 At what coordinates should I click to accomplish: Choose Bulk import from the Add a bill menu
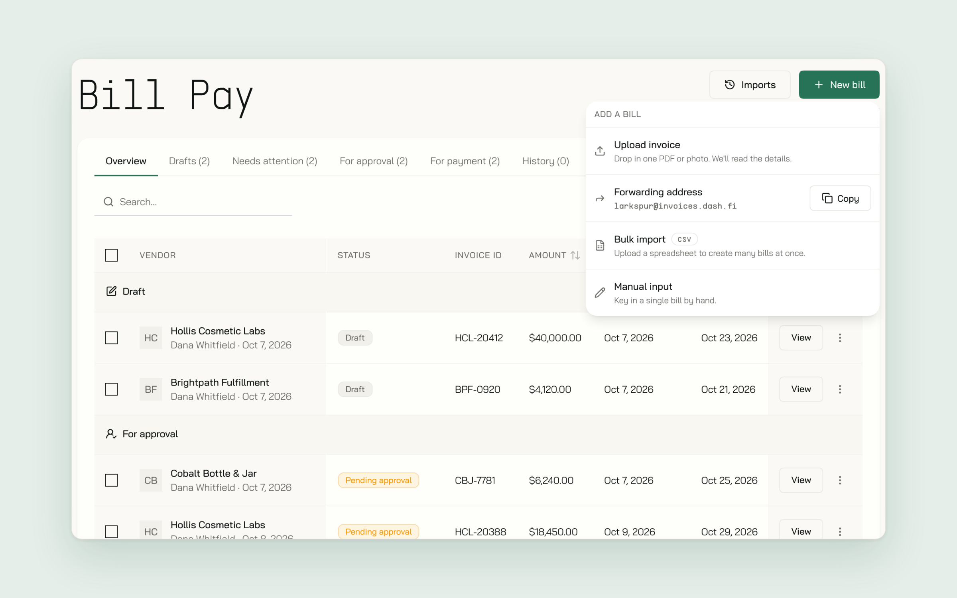[733, 246]
